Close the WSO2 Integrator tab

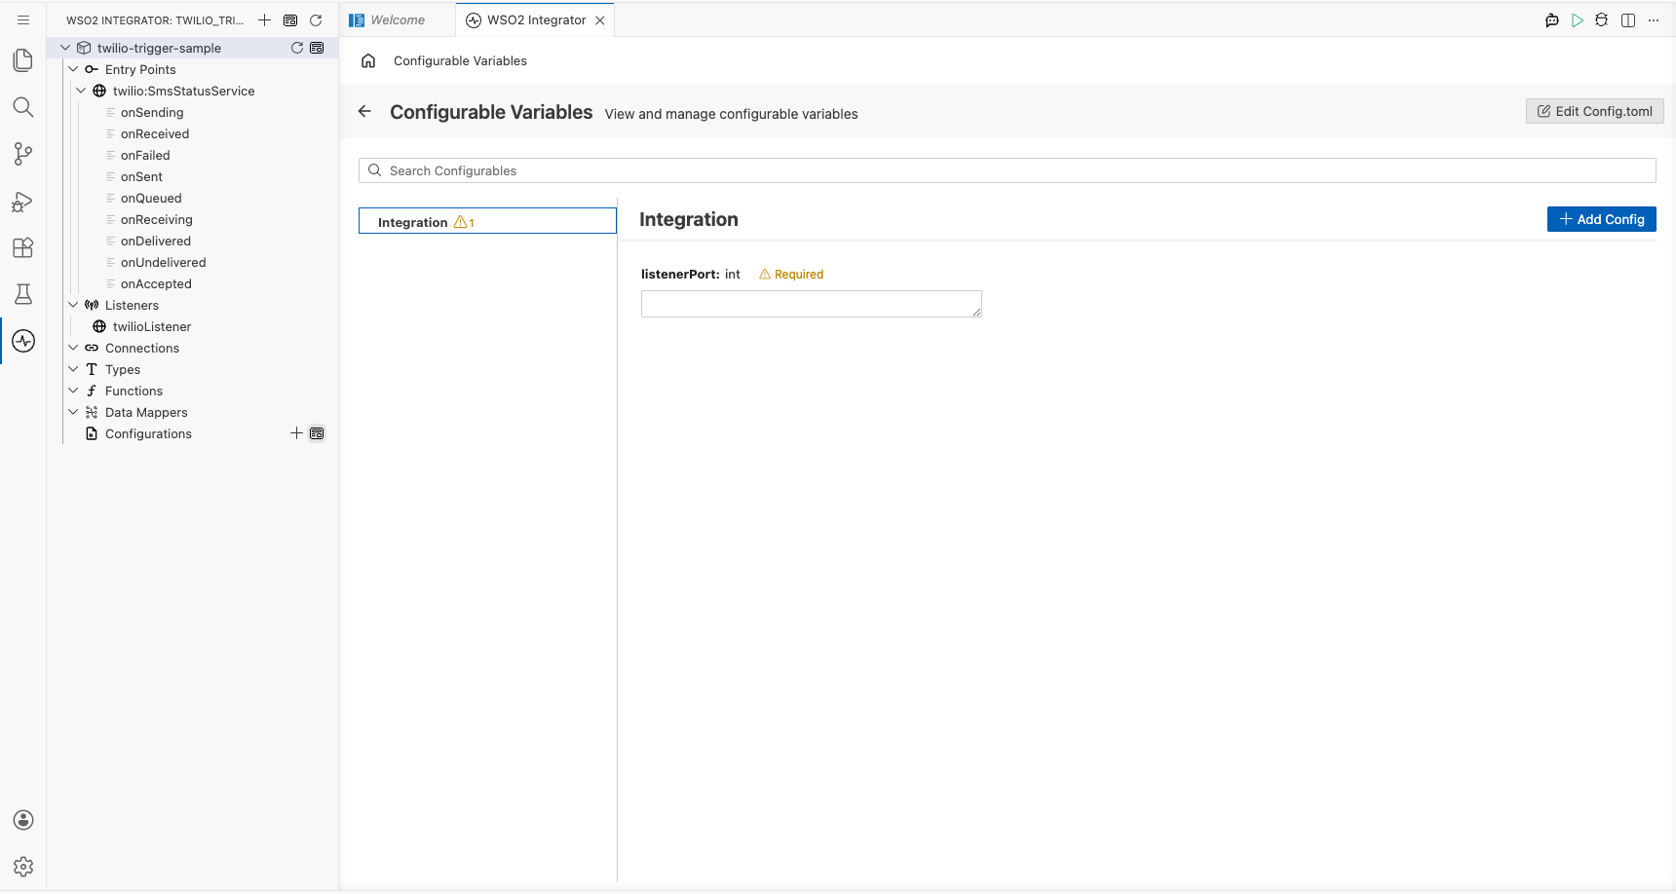pyautogui.click(x=600, y=20)
